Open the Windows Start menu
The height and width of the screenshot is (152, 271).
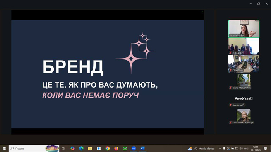4,149
